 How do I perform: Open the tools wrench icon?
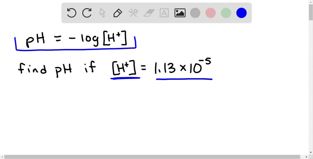[x=133, y=13]
